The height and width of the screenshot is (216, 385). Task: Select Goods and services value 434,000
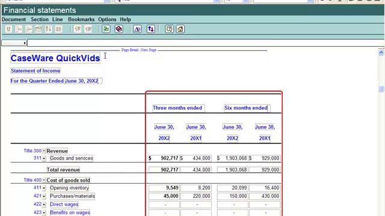pos(196,158)
